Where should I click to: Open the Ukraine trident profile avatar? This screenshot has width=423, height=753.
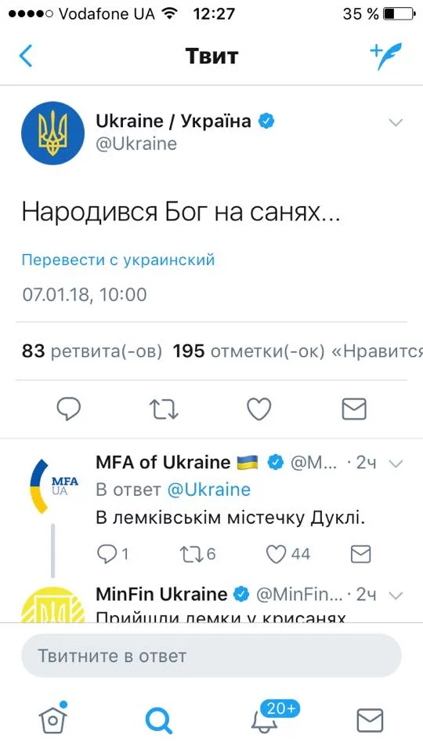click(x=52, y=133)
